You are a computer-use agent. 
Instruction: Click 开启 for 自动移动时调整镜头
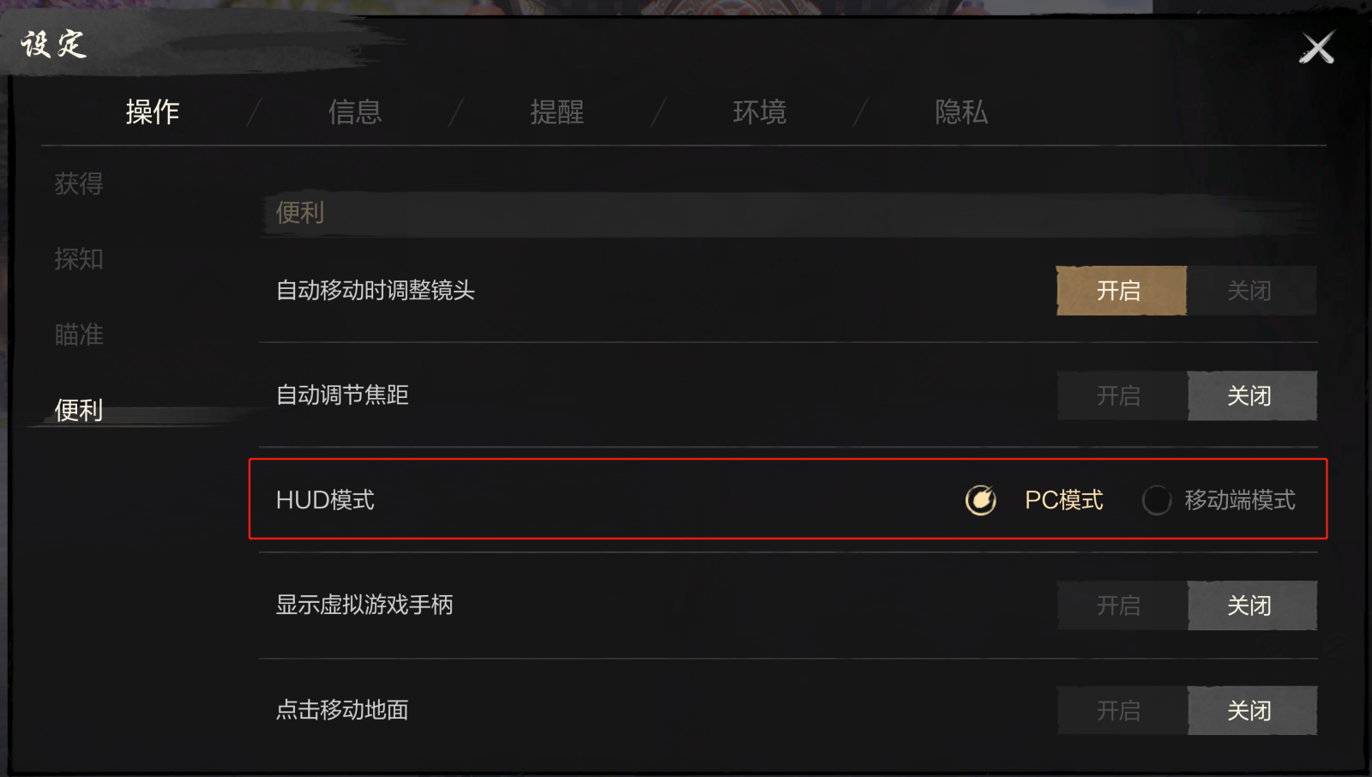[x=1122, y=291]
